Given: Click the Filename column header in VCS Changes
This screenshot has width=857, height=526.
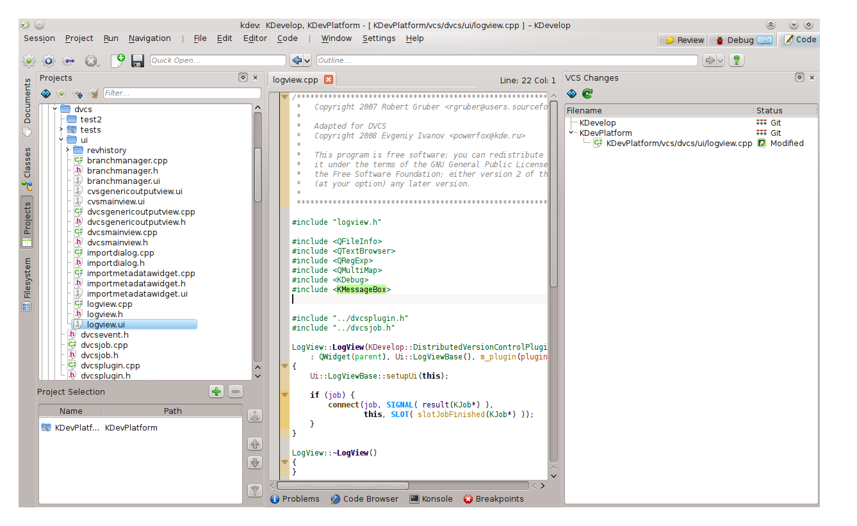Looking at the screenshot, I should click(x=659, y=110).
